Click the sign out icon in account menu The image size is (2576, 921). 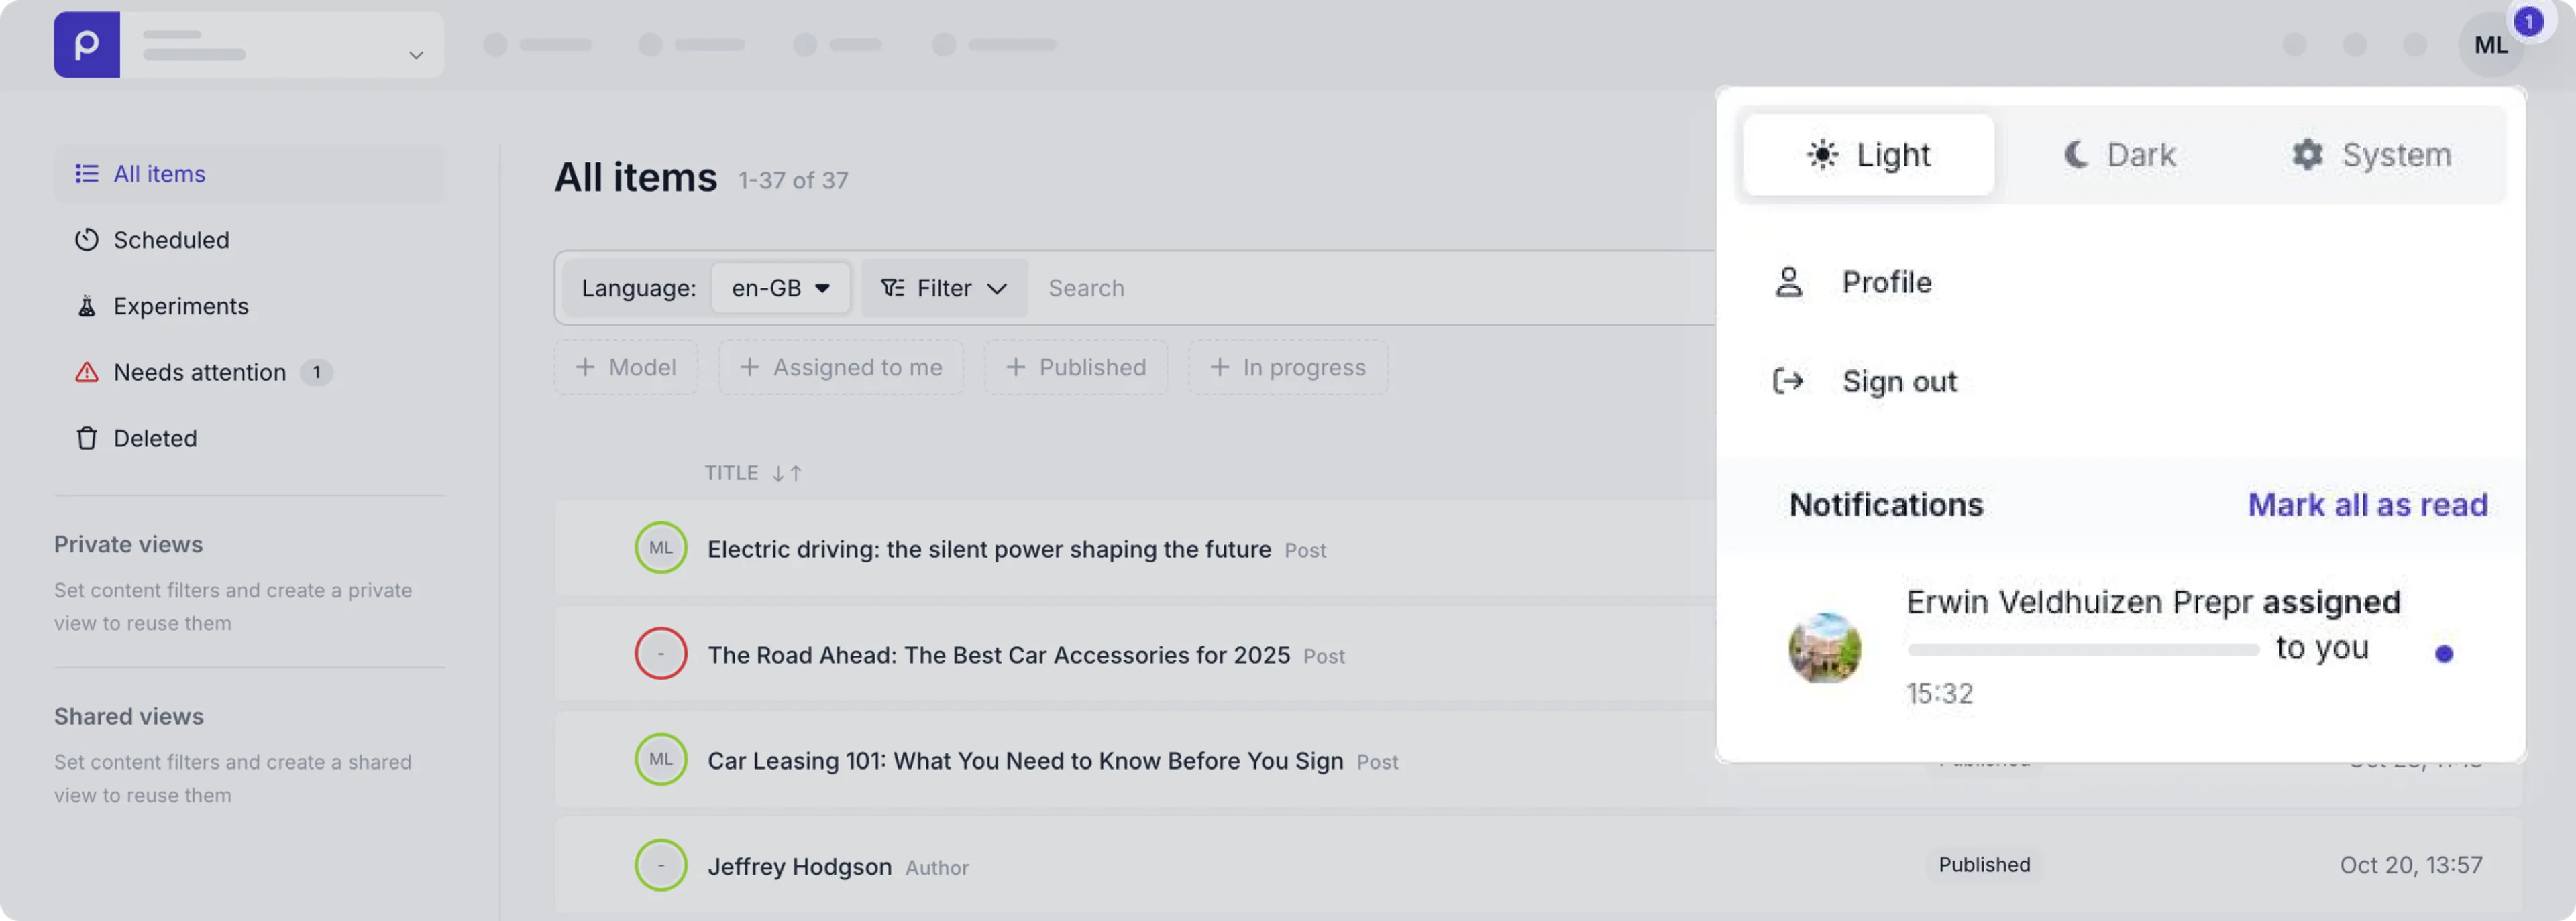point(1789,381)
